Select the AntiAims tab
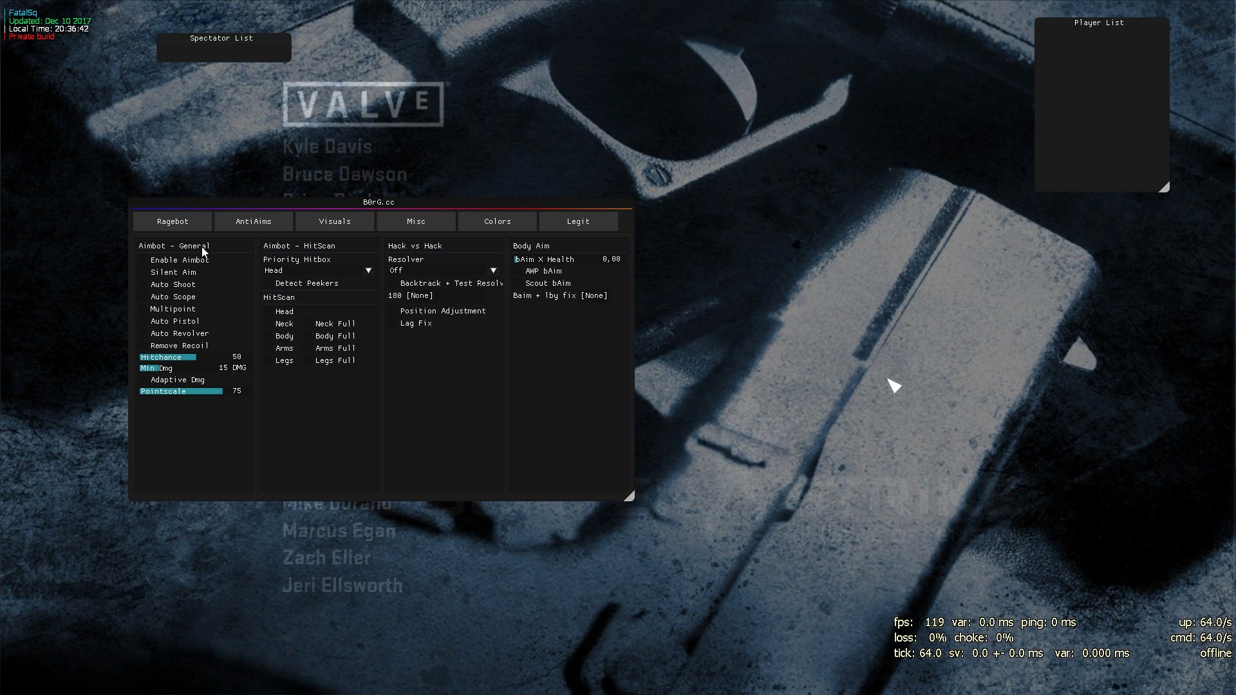1236x695 pixels. tap(254, 221)
